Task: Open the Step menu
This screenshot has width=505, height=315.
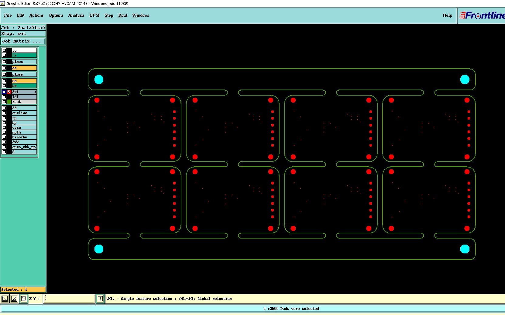Action: coord(109,15)
